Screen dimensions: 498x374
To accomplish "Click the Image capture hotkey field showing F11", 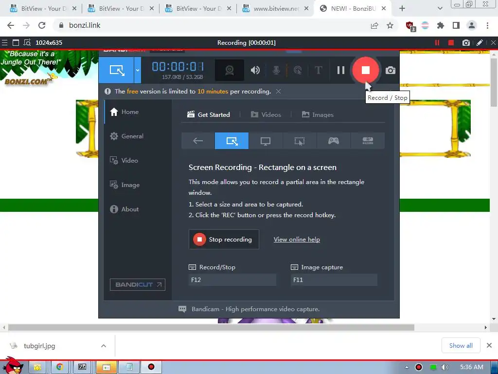I will [334, 280].
